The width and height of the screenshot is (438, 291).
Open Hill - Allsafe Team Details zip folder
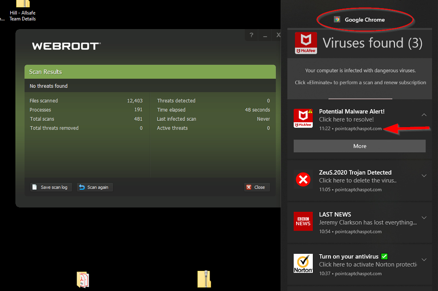(x=23, y=11)
